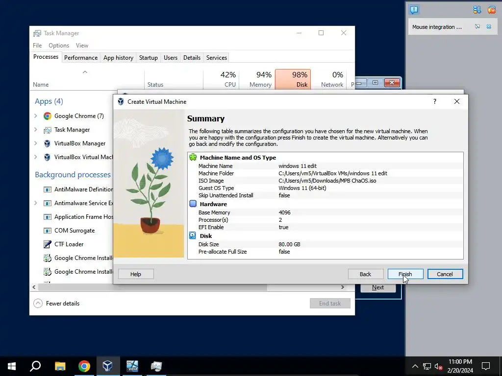Open the 2012 server app on taskbar
This screenshot has width=502, height=376.
pyautogui.click(x=132, y=366)
